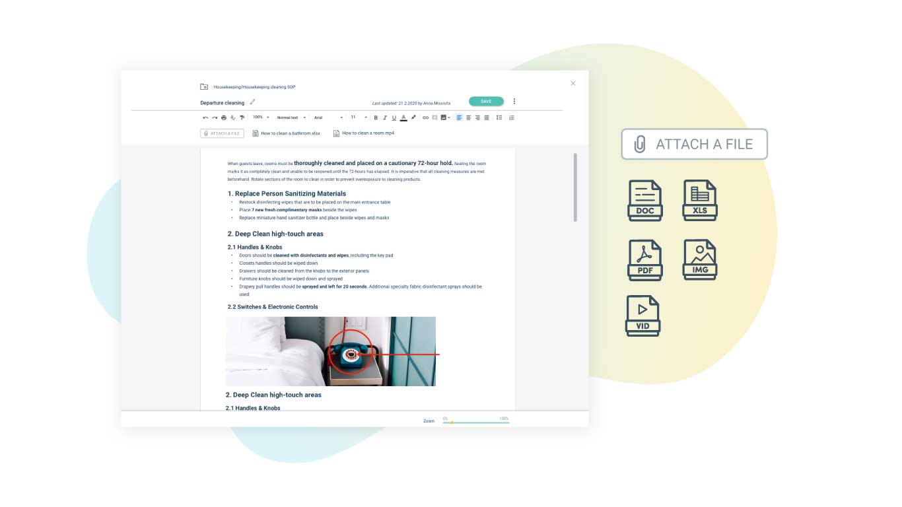Close the document editor with X
Image resolution: width=902 pixels, height=507 pixels.
572,83
